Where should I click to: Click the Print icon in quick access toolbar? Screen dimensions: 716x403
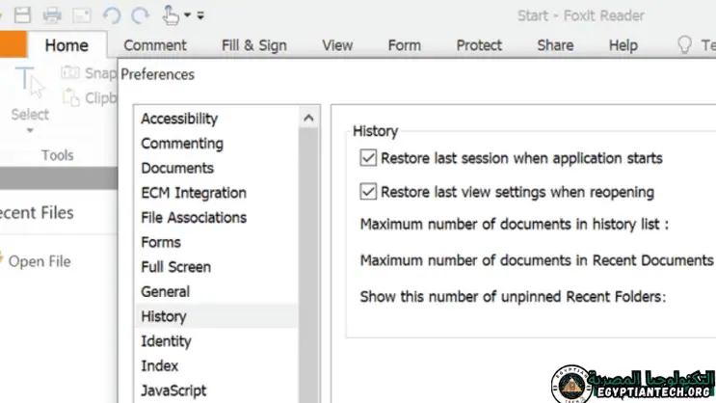coord(52,14)
